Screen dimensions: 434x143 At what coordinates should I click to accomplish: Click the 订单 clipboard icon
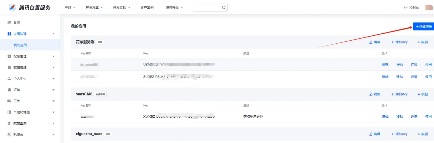coord(9,90)
